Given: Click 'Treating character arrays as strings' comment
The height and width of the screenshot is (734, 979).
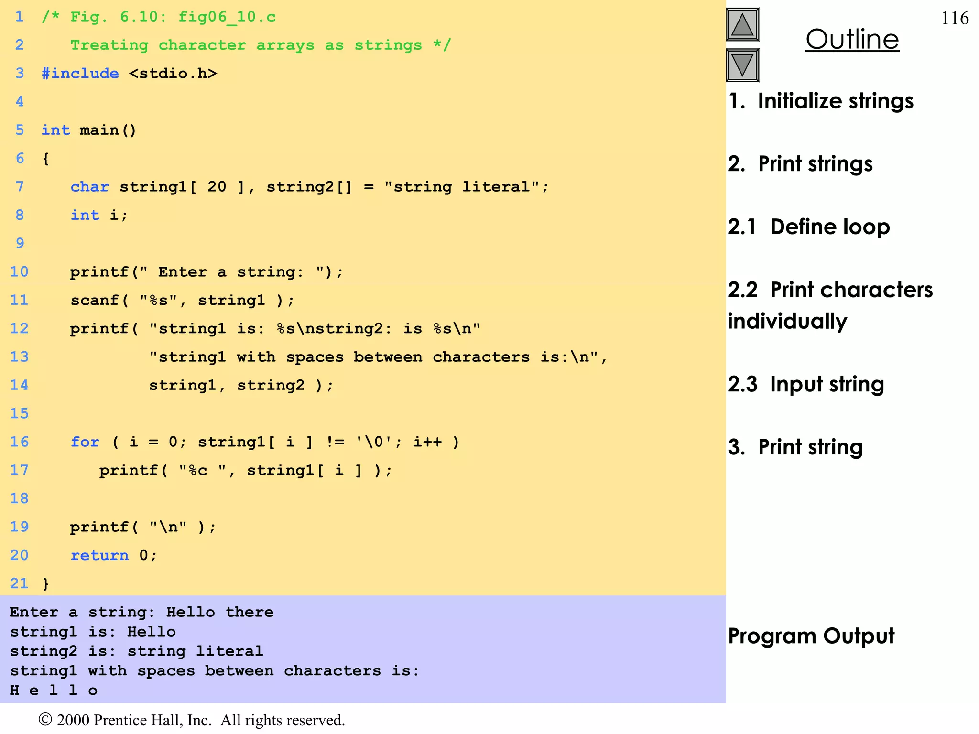Looking at the screenshot, I should click(261, 45).
